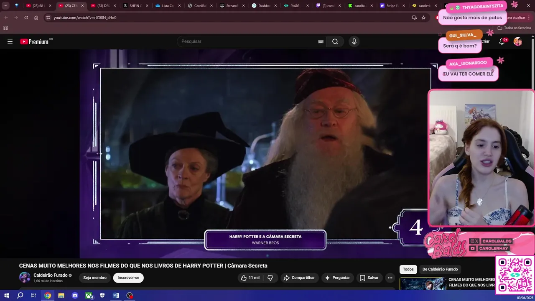Viewport: 535px width, 301px height.
Task: Open the three-dot more actions menu
Action: (x=390, y=278)
